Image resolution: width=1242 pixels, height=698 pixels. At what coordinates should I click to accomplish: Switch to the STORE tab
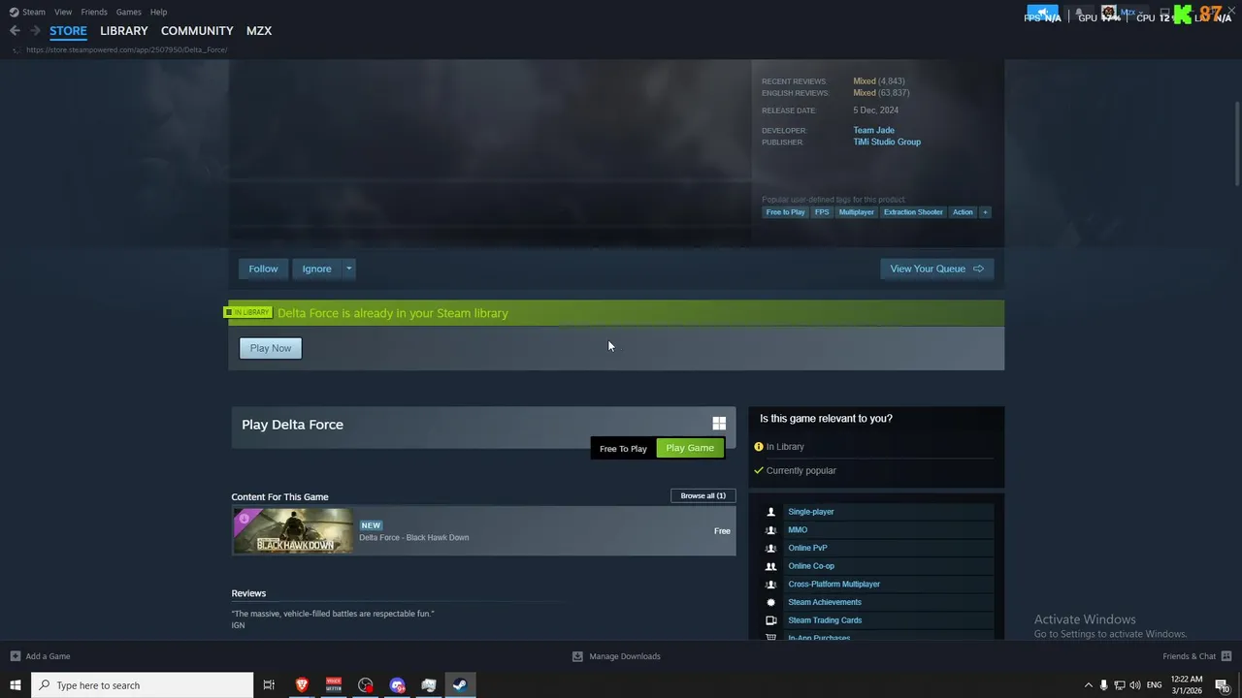(68, 31)
